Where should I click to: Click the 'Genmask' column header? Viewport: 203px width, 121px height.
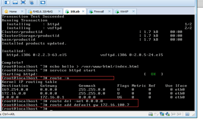click(87, 86)
